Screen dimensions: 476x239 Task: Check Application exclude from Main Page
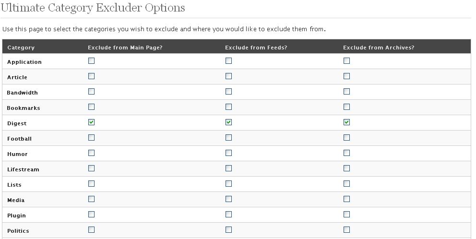[91, 61]
